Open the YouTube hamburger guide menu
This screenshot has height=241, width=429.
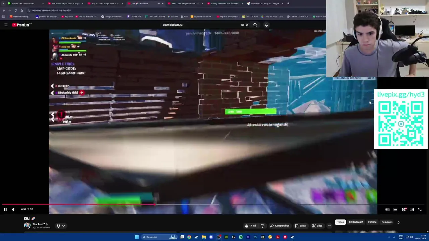(6, 25)
